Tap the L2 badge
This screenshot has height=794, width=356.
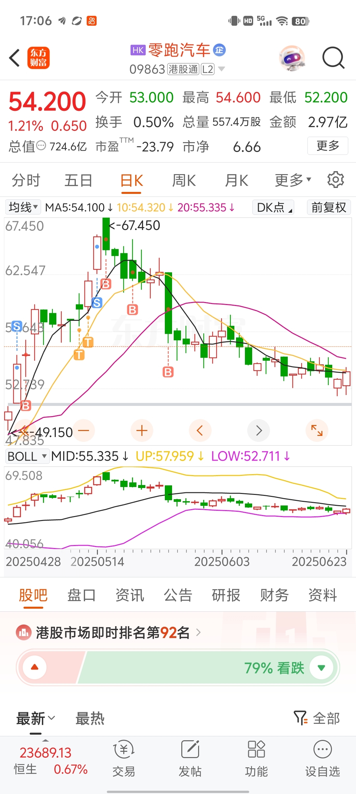click(x=208, y=69)
